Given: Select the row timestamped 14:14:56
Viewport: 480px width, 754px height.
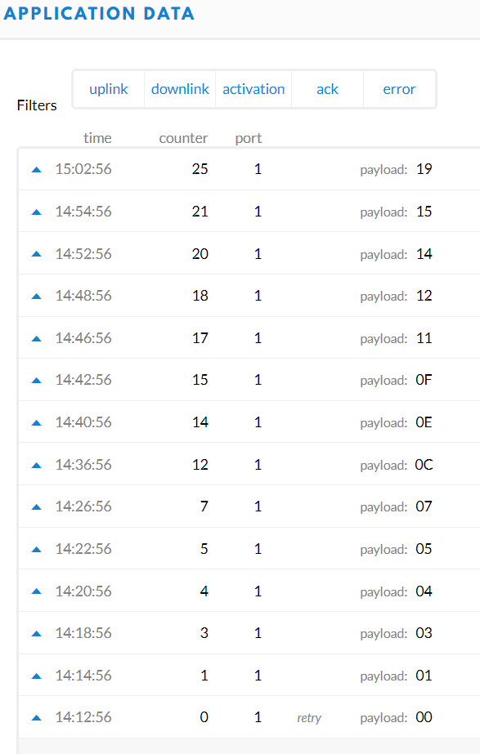Looking at the screenshot, I should (x=249, y=675).
